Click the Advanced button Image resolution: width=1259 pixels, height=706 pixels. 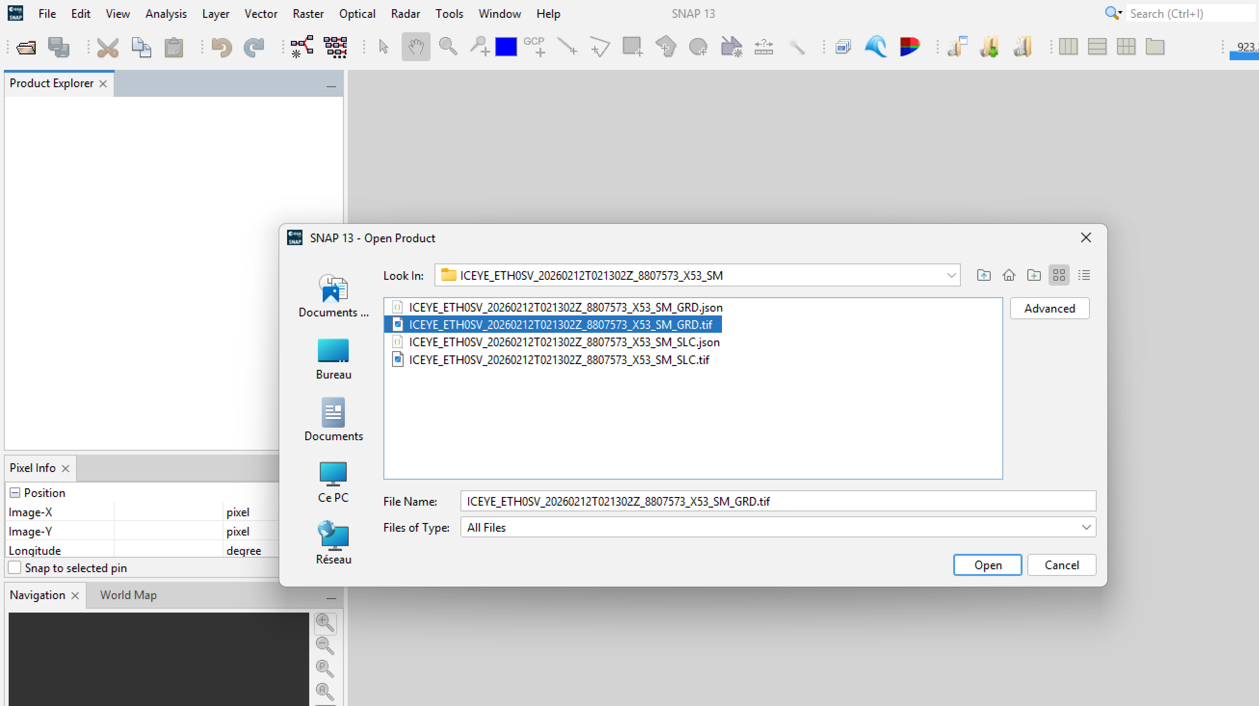(1050, 309)
